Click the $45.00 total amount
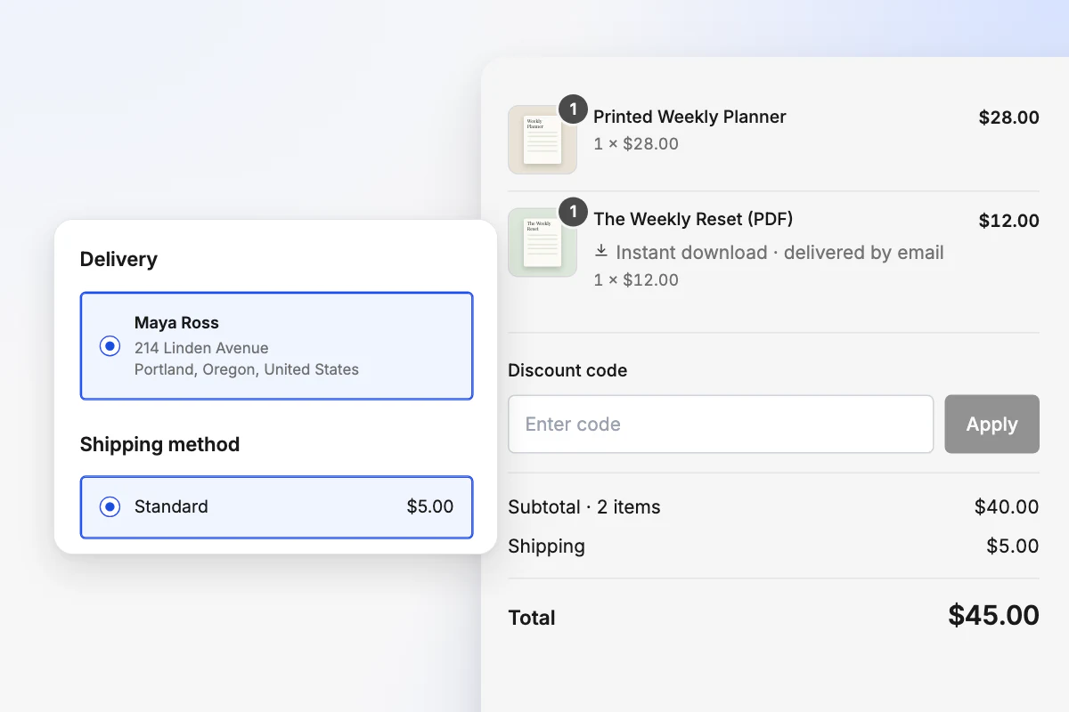The width and height of the screenshot is (1069, 712). (993, 616)
